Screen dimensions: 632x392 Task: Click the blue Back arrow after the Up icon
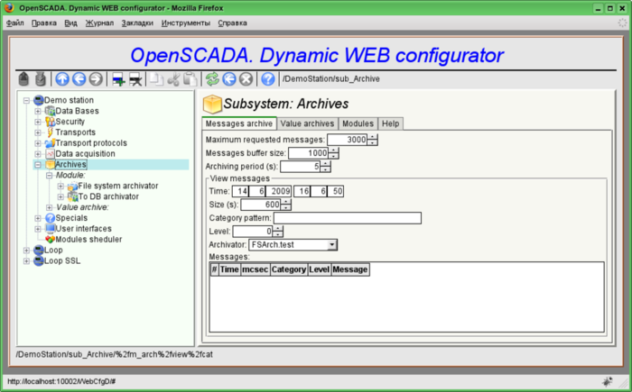click(x=79, y=79)
